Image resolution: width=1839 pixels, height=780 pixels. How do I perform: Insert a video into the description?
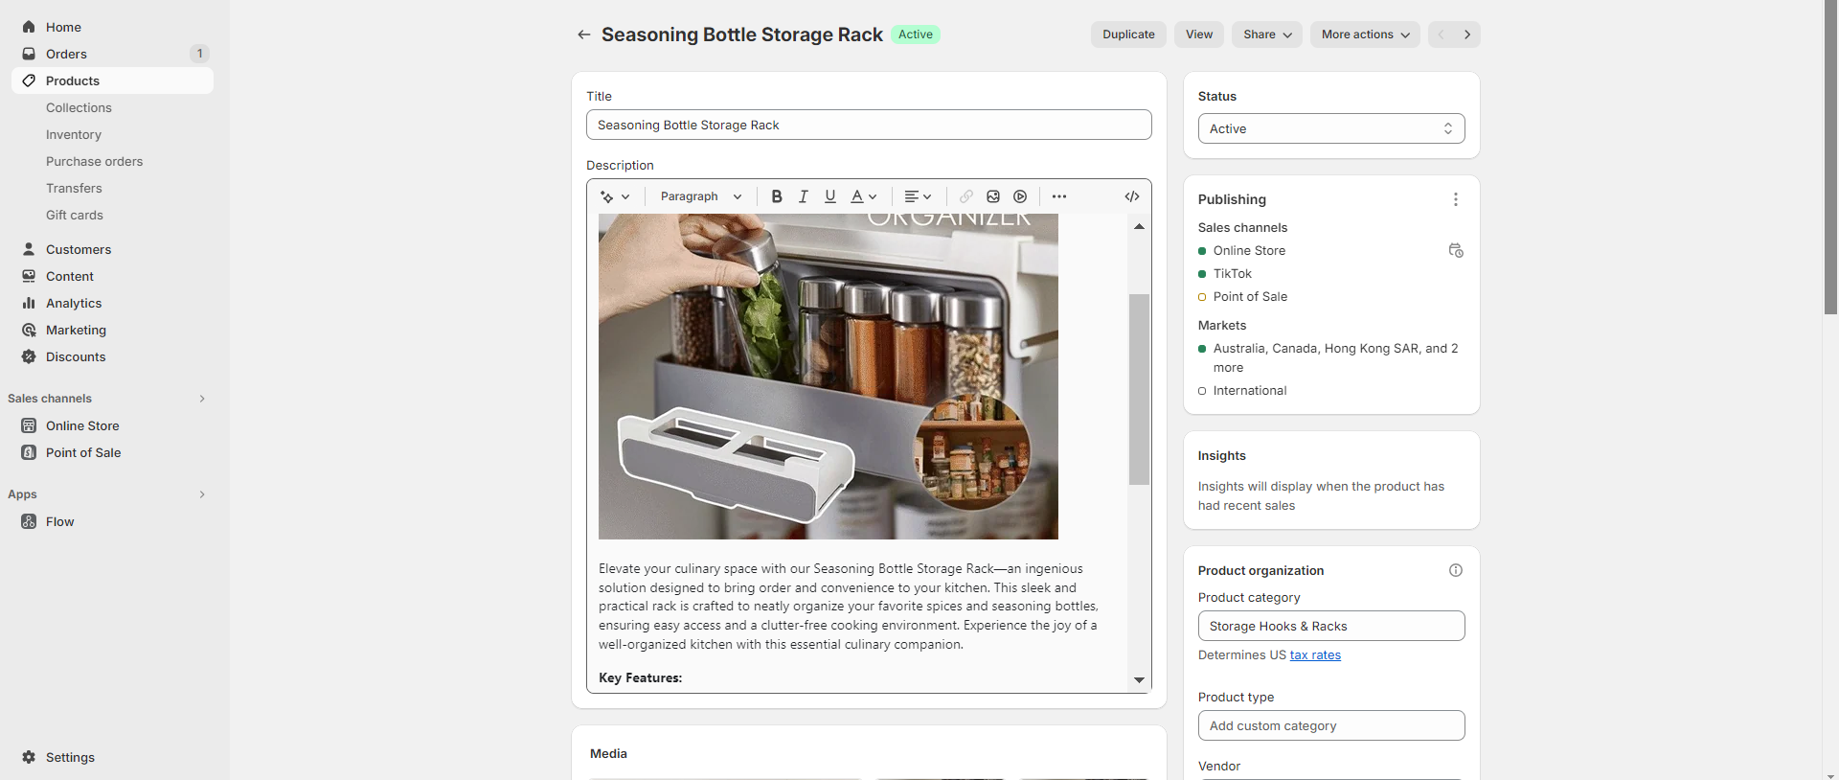[x=1020, y=196]
